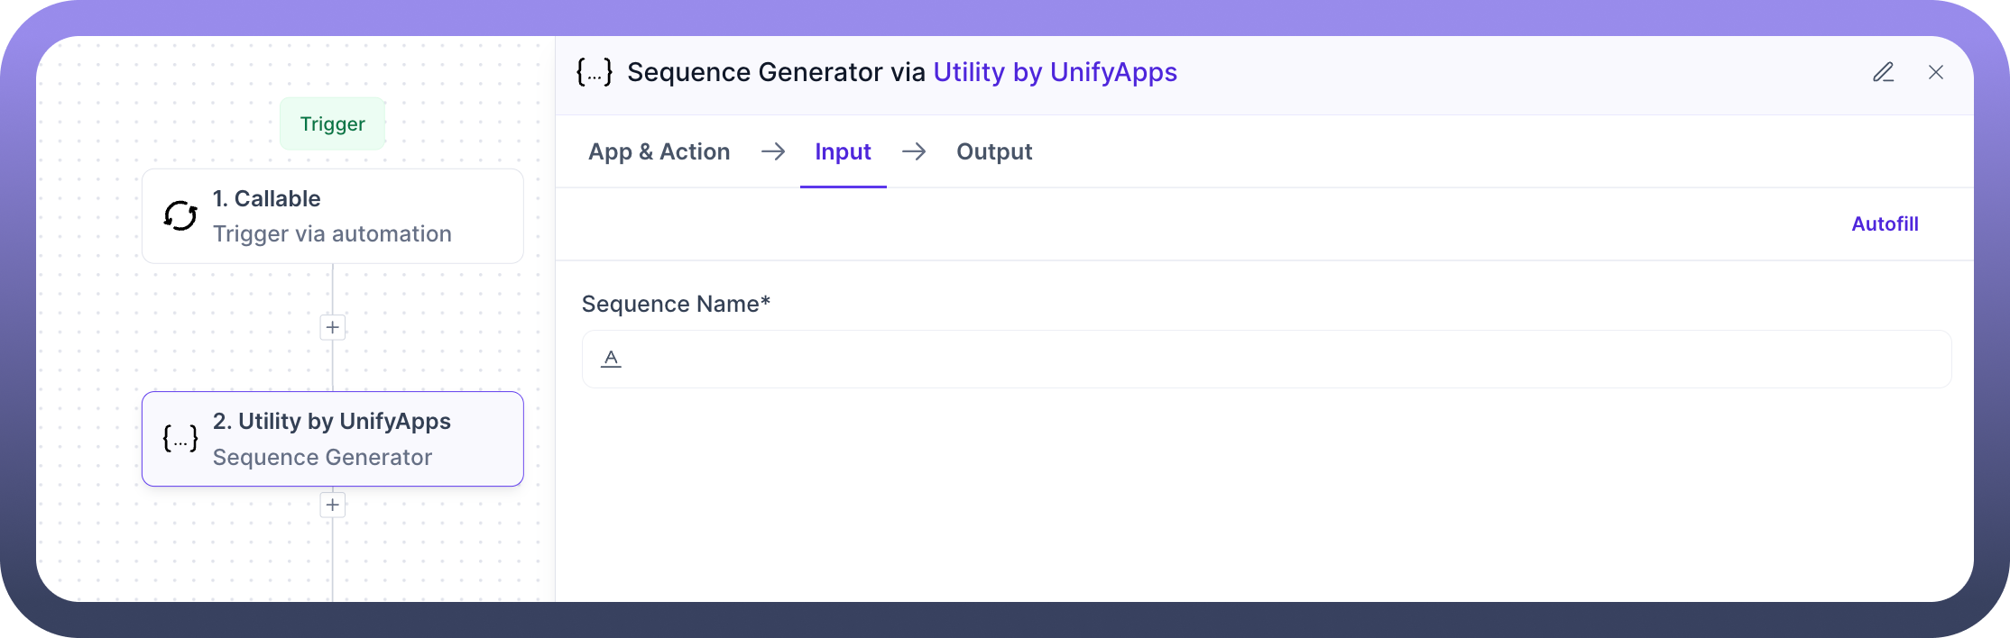Click the curly braces icon in step 2
The image size is (2010, 638).
pos(180,439)
